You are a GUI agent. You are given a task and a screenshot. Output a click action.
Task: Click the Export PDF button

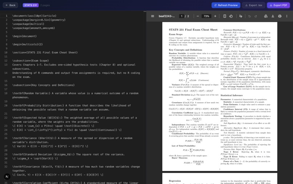(x=278, y=5)
